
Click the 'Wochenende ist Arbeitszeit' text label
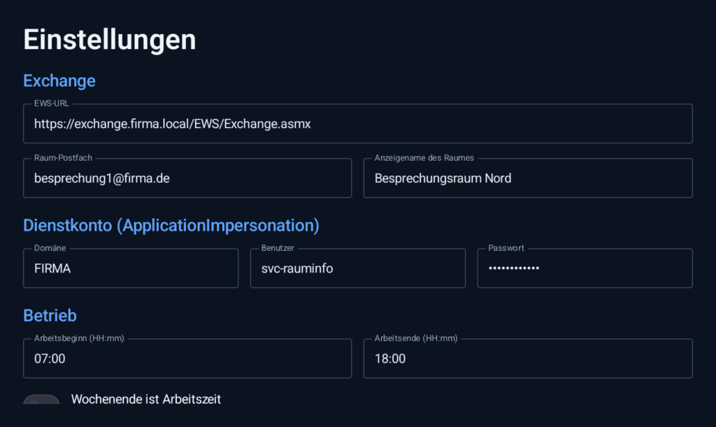point(146,399)
